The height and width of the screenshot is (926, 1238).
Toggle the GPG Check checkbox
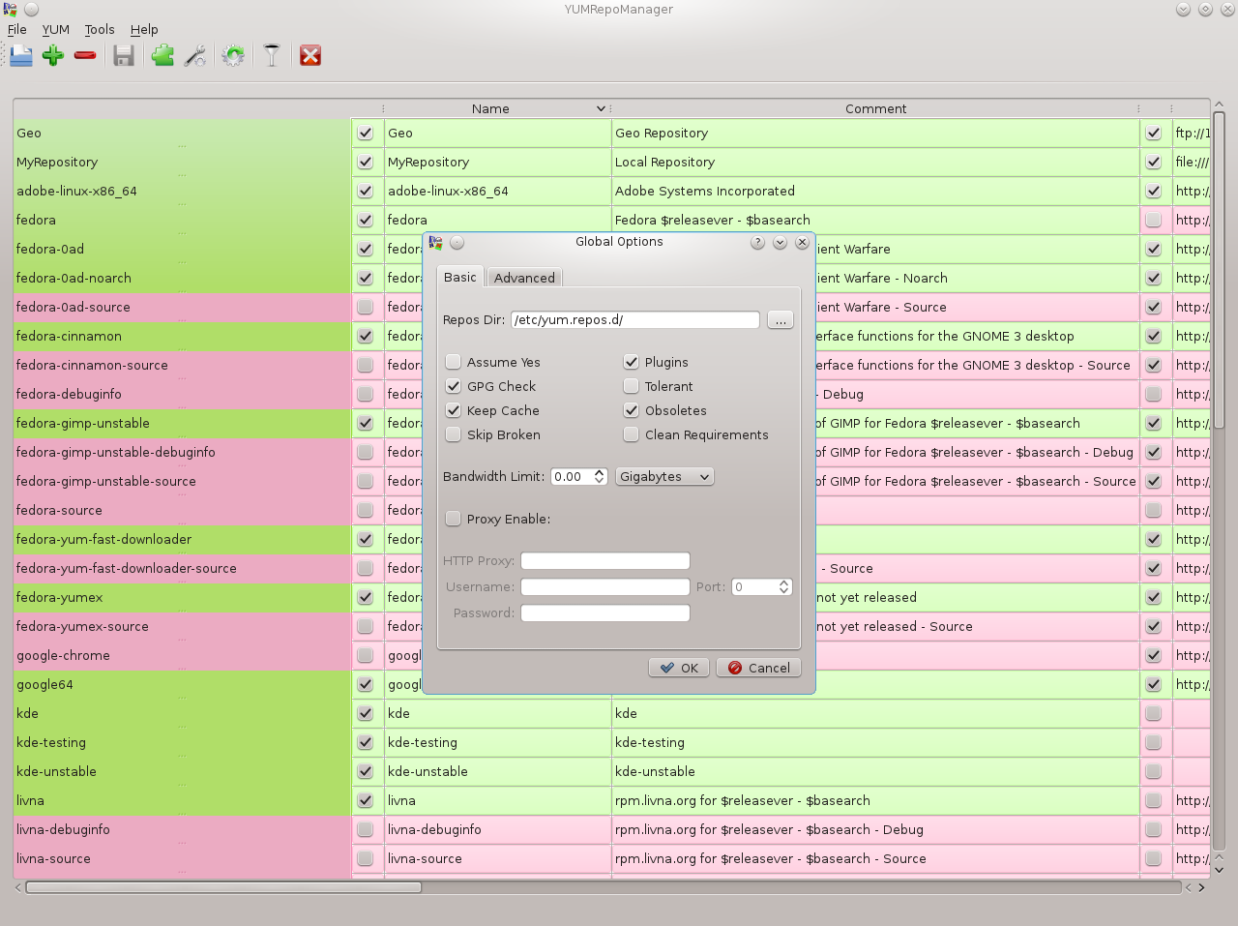pyautogui.click(x=453, y=386)
